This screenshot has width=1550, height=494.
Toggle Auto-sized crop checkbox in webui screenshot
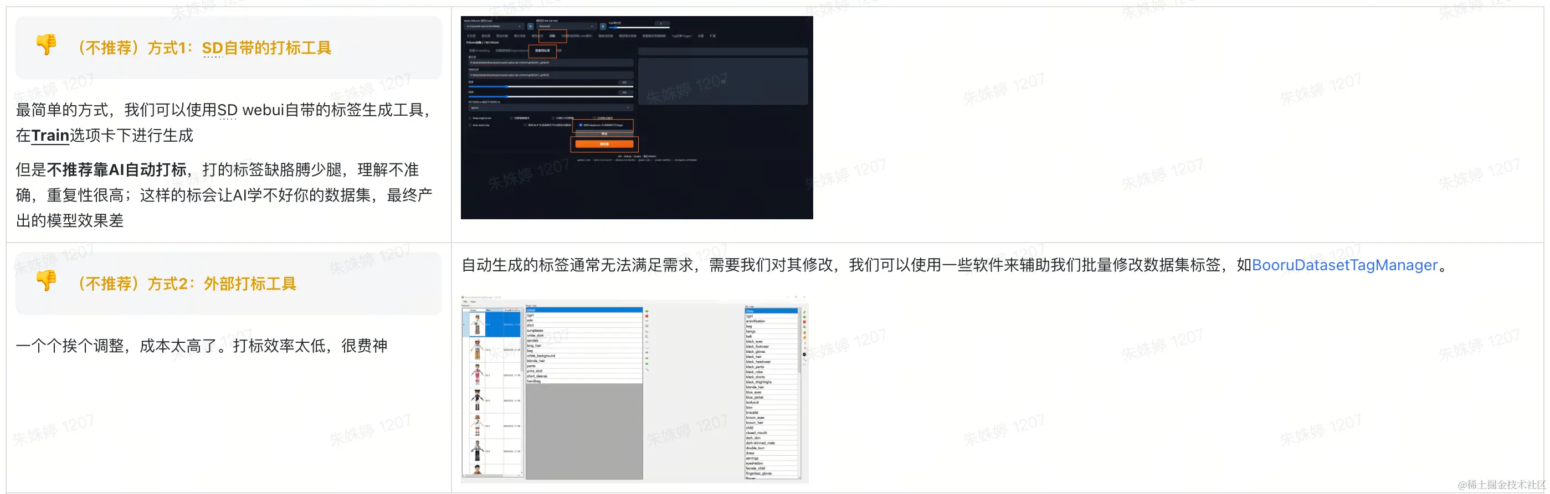point(470,126)
